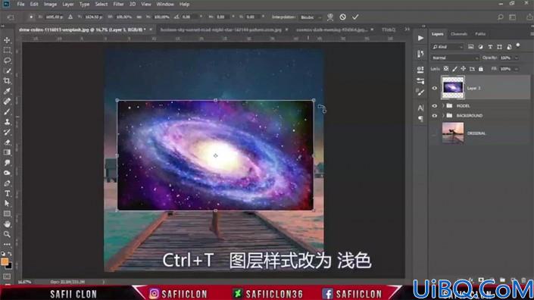The height and width of the screenshot is (300, 534).
Task: Show the ORIGINAL layer visibility box
Action: [435, 133]
